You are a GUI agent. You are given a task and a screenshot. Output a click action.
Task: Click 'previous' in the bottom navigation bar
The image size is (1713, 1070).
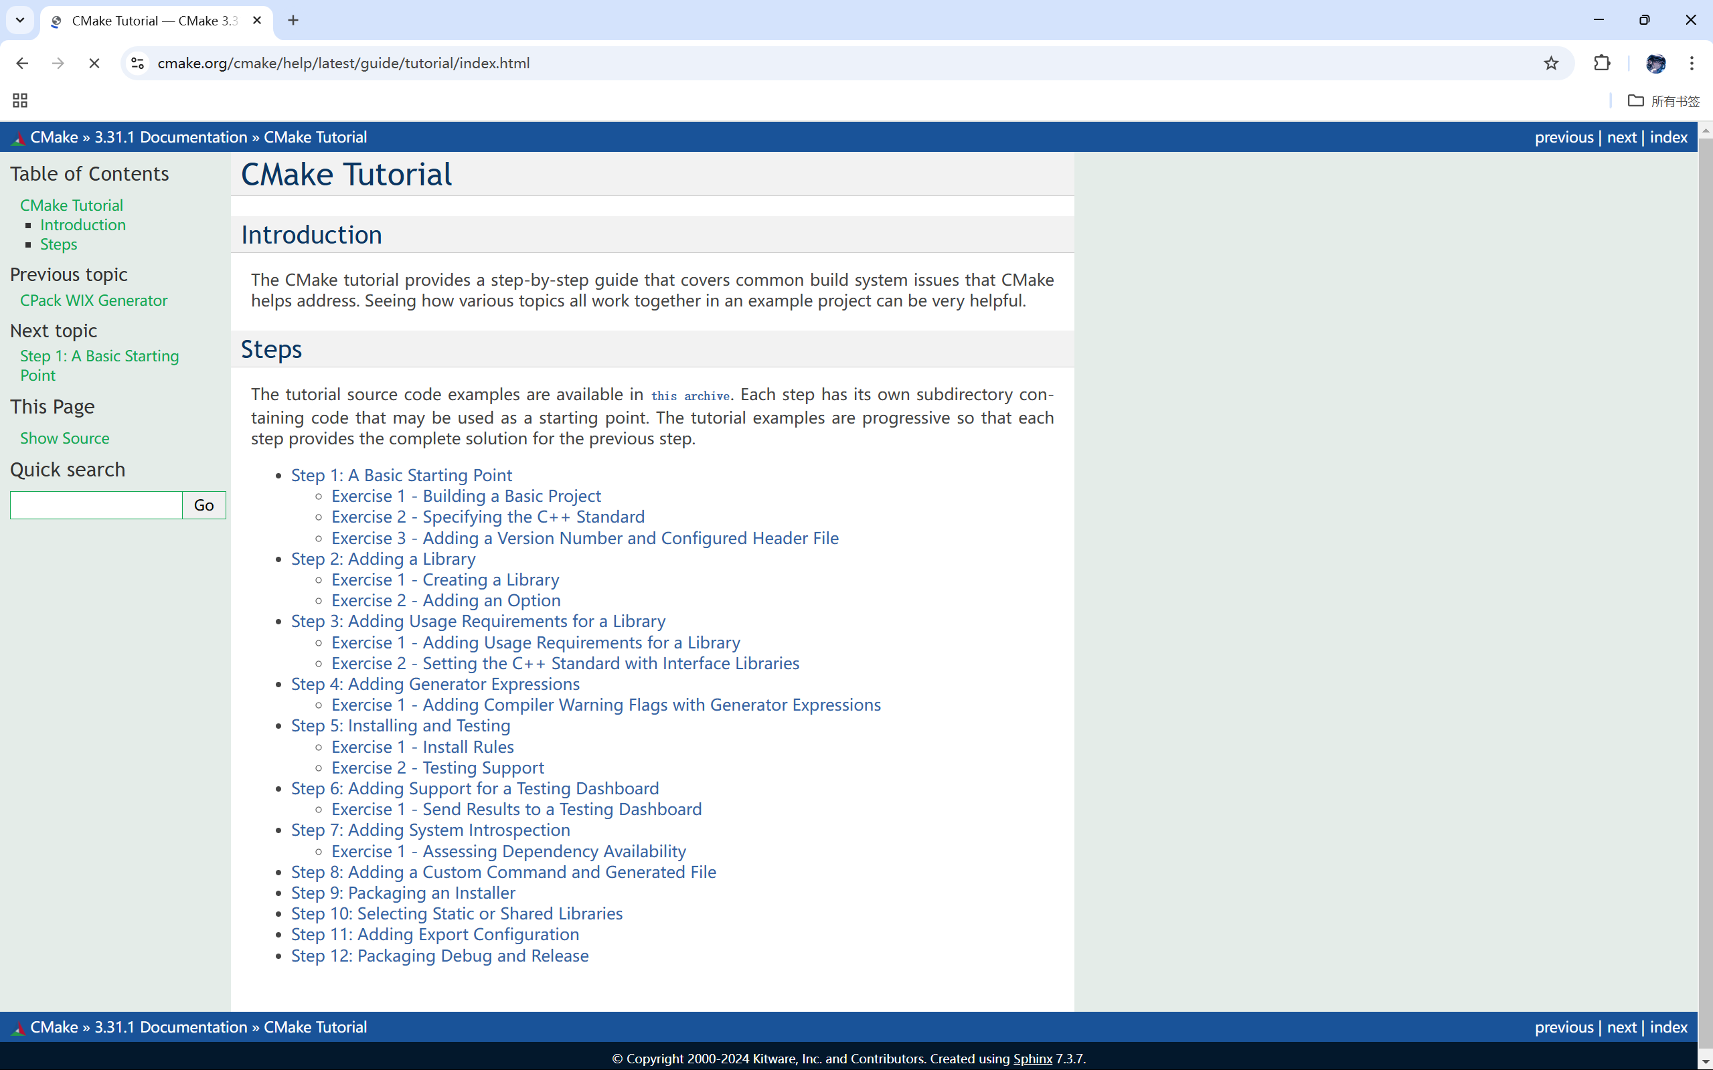[x=1564, y=1027]
